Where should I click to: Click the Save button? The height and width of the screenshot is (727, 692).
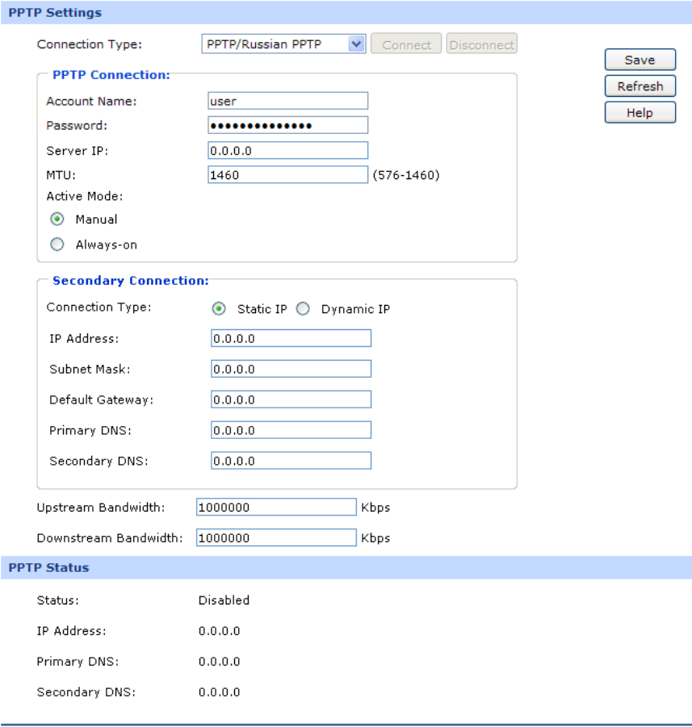(x=640, y=60)
